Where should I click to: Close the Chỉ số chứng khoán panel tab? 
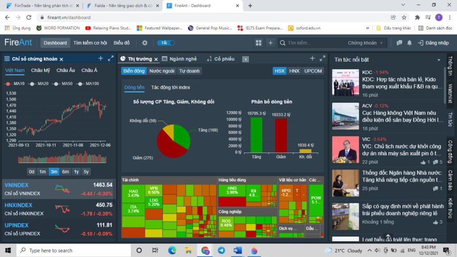click(x=62, y=59)
